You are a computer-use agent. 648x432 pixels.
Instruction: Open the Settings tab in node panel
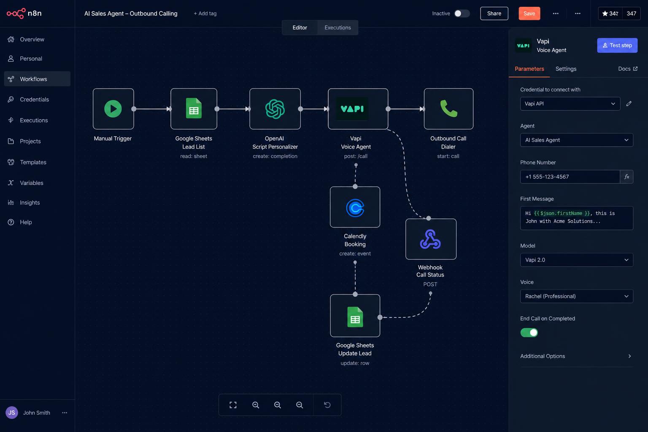click(566, 69)
